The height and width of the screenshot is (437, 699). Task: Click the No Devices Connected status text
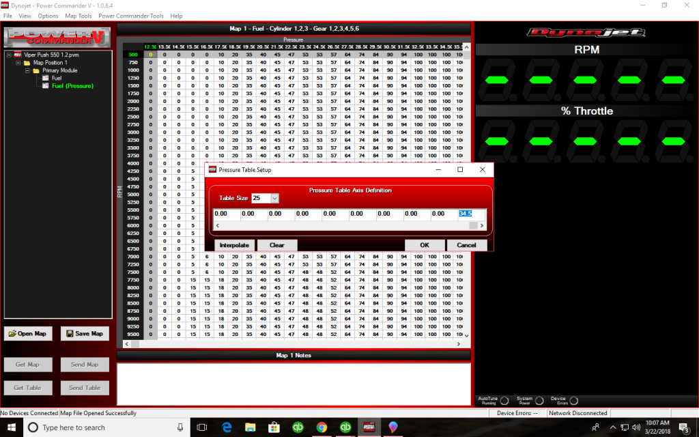click(x=29, y=413)
